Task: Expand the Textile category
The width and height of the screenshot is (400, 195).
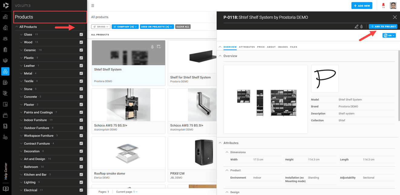Action: [21, 81]
